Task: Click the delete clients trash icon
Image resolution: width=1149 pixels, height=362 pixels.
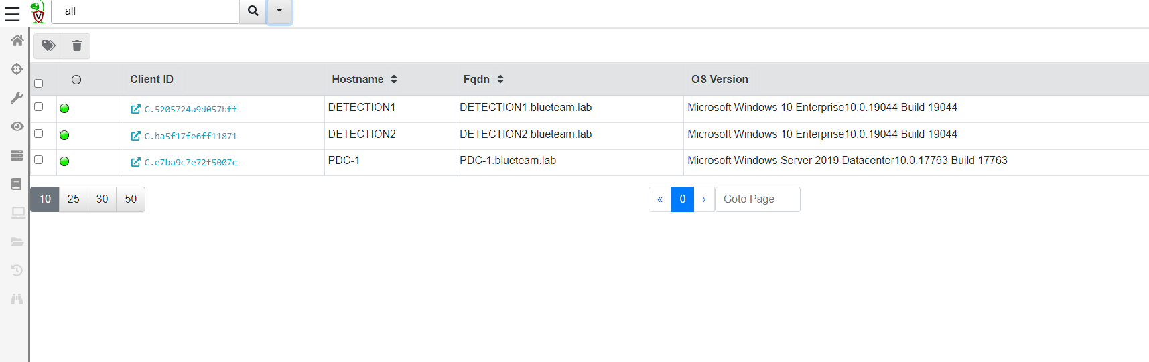Action: coord(77,46)
